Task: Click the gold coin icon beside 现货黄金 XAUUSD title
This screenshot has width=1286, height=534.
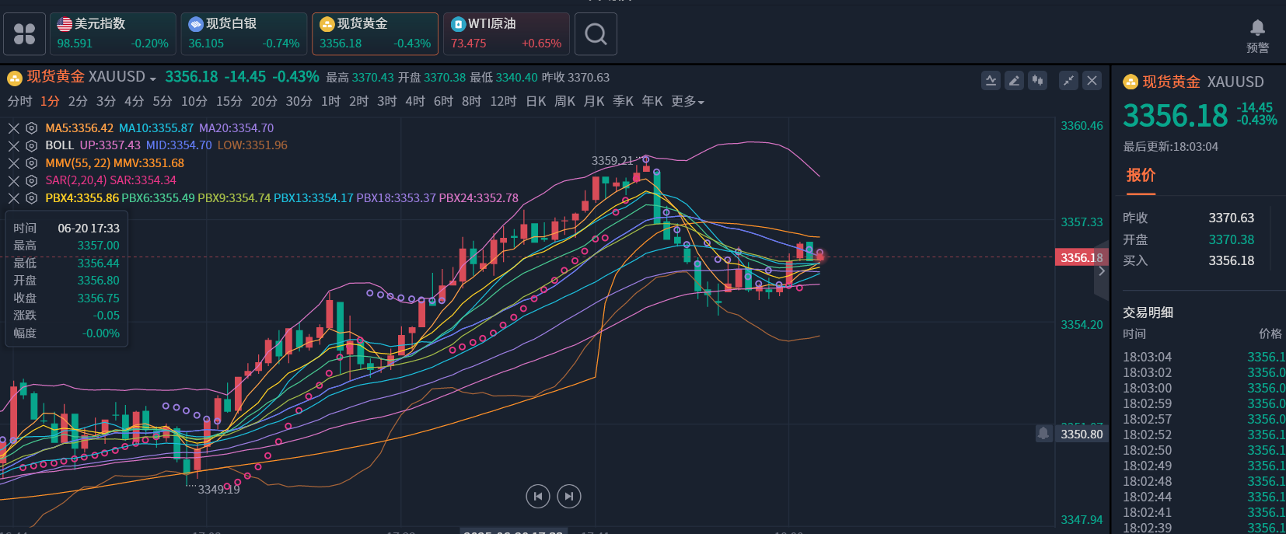Action: 14,78
